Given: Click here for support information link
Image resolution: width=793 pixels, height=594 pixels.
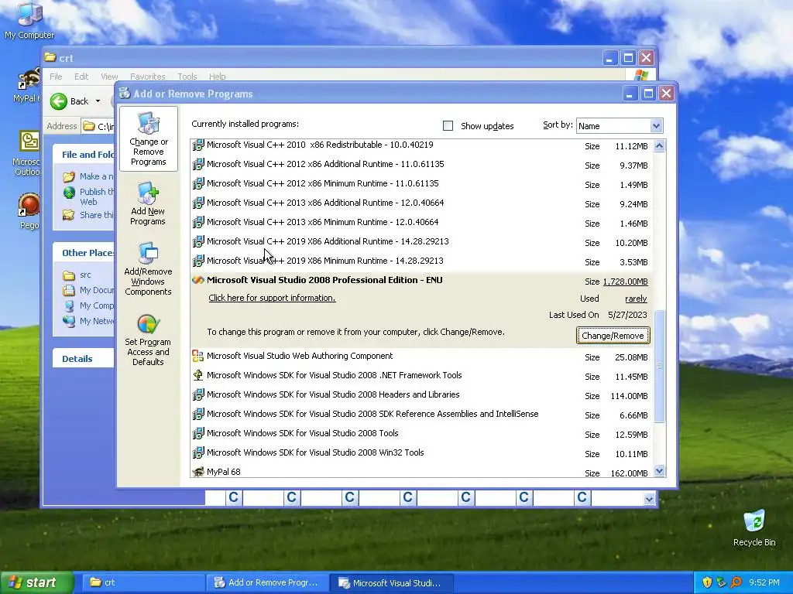Looking at the screenshot, I should 272,298.
